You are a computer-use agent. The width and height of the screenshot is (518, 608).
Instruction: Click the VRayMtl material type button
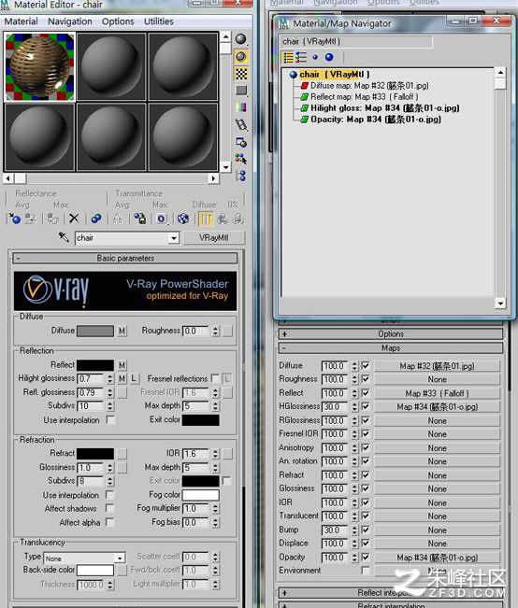213,238
